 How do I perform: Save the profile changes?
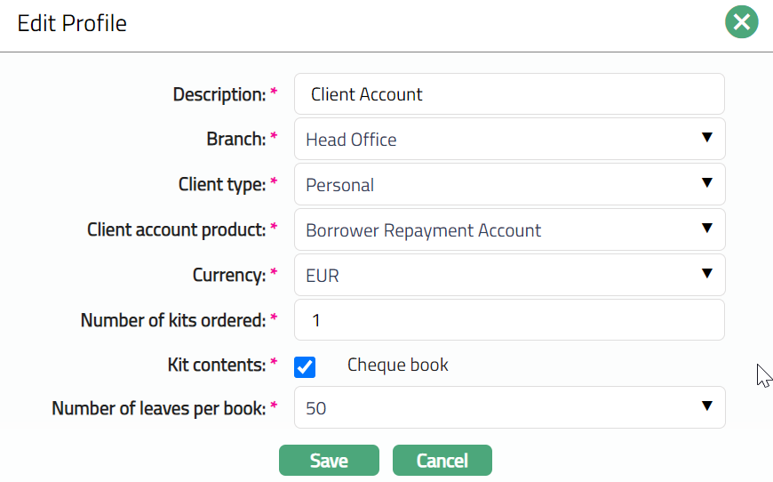[x=329, y=461]
